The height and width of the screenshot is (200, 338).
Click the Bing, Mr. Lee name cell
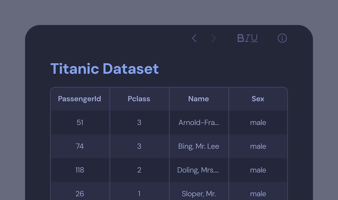coord(199,146)
